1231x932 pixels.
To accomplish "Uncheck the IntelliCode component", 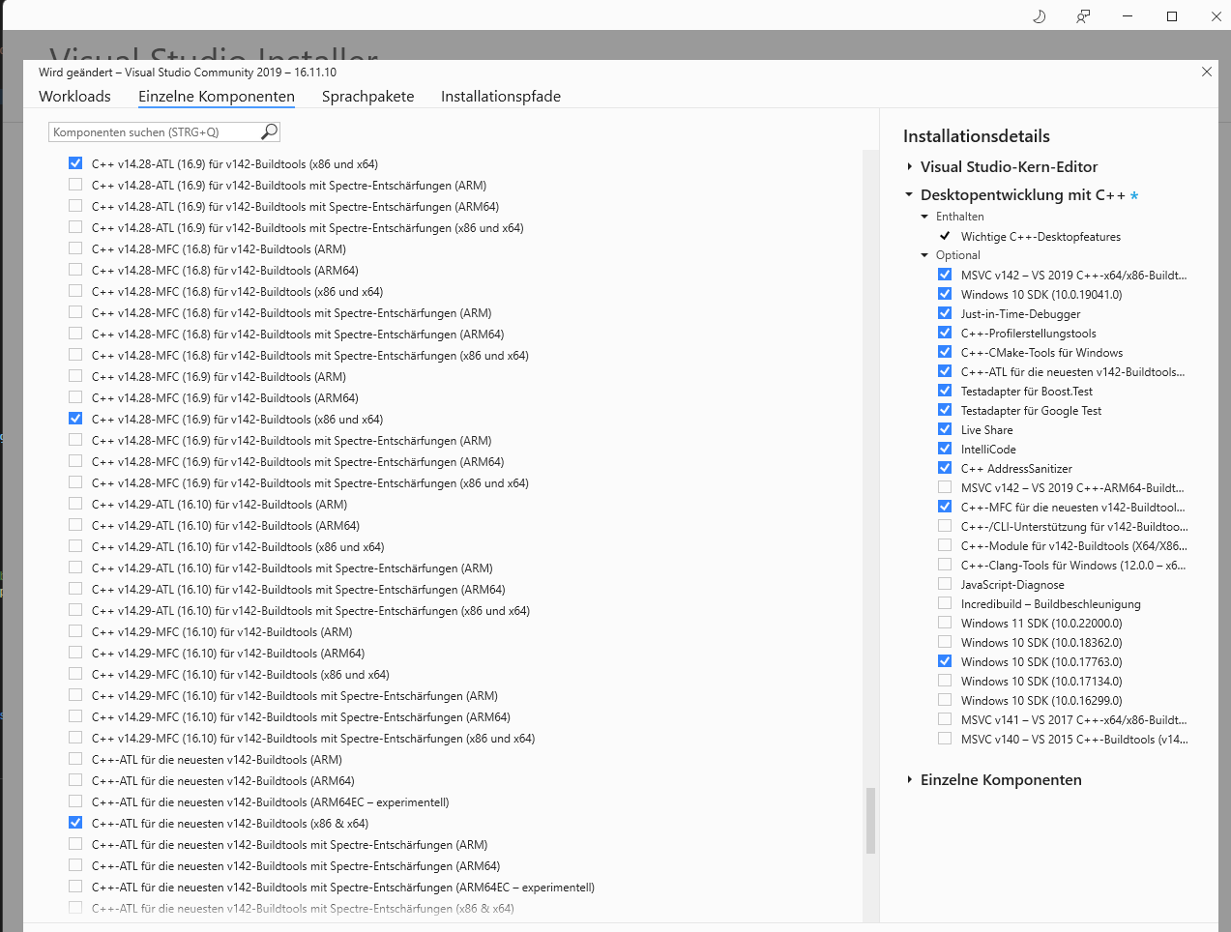I will (x=945, y=448).
